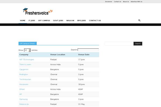Open the Capgemini link

coord(24,70)
